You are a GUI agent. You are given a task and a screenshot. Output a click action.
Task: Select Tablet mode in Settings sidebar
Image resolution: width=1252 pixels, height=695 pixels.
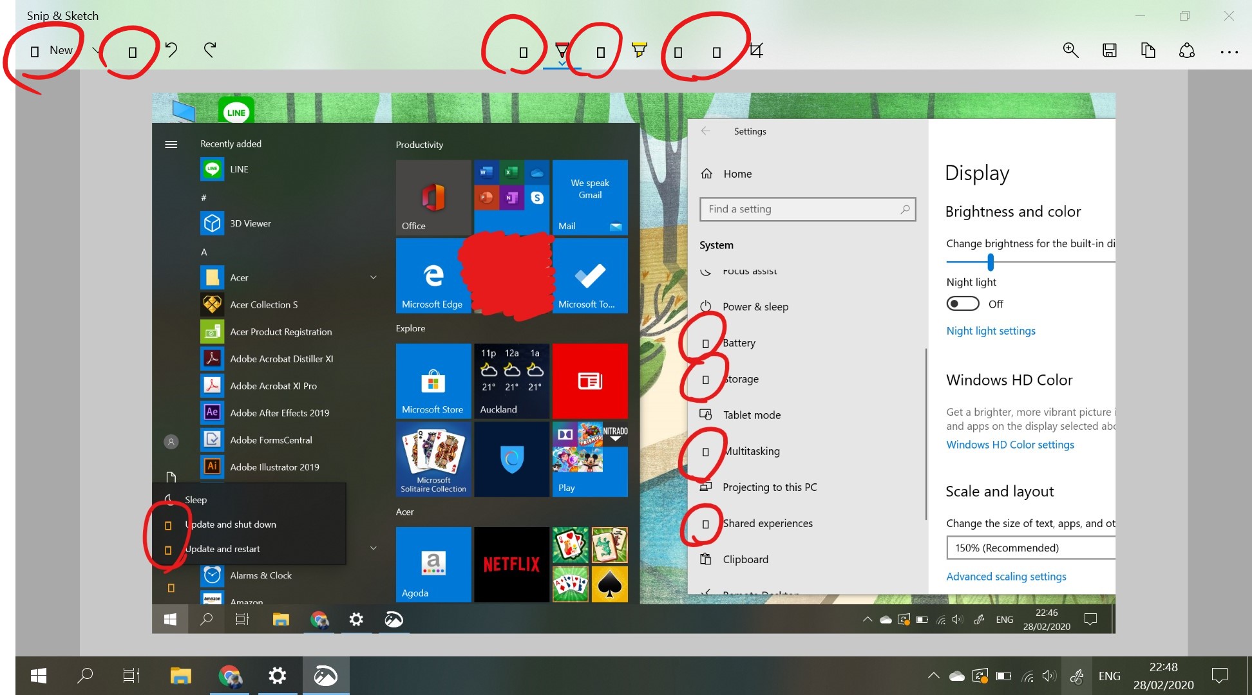pyautogui.click(x=806, y=415)
